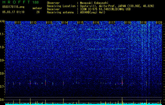Click the 0114 time marker
This screenshot has width=165, height=105.
[x=65, y=23]
